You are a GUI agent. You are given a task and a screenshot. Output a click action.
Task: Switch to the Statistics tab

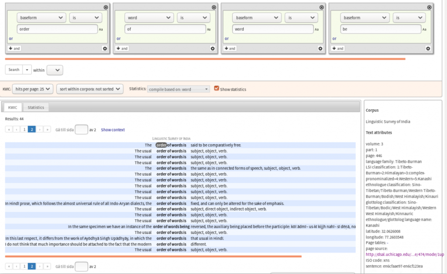click(36, 107)
